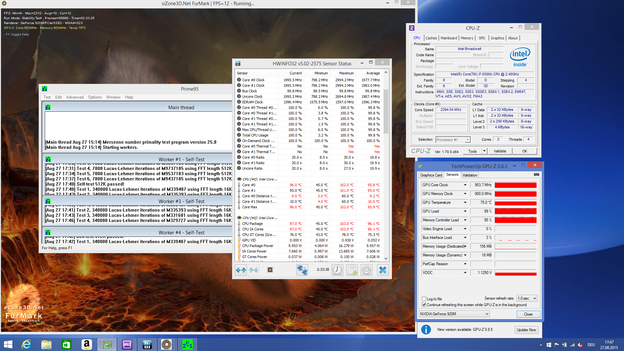Open Memory Controller Load sensor dropdown

(465, 220)
